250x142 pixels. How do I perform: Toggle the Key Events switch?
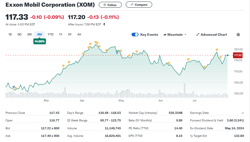pyautogui.click(x=135, y=35)
